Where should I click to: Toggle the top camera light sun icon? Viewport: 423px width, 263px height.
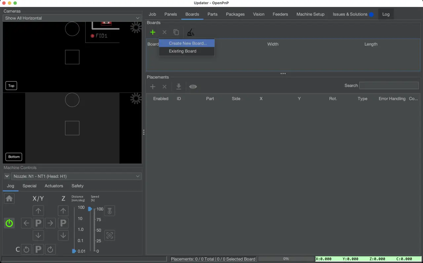click(x=136, y=27)
